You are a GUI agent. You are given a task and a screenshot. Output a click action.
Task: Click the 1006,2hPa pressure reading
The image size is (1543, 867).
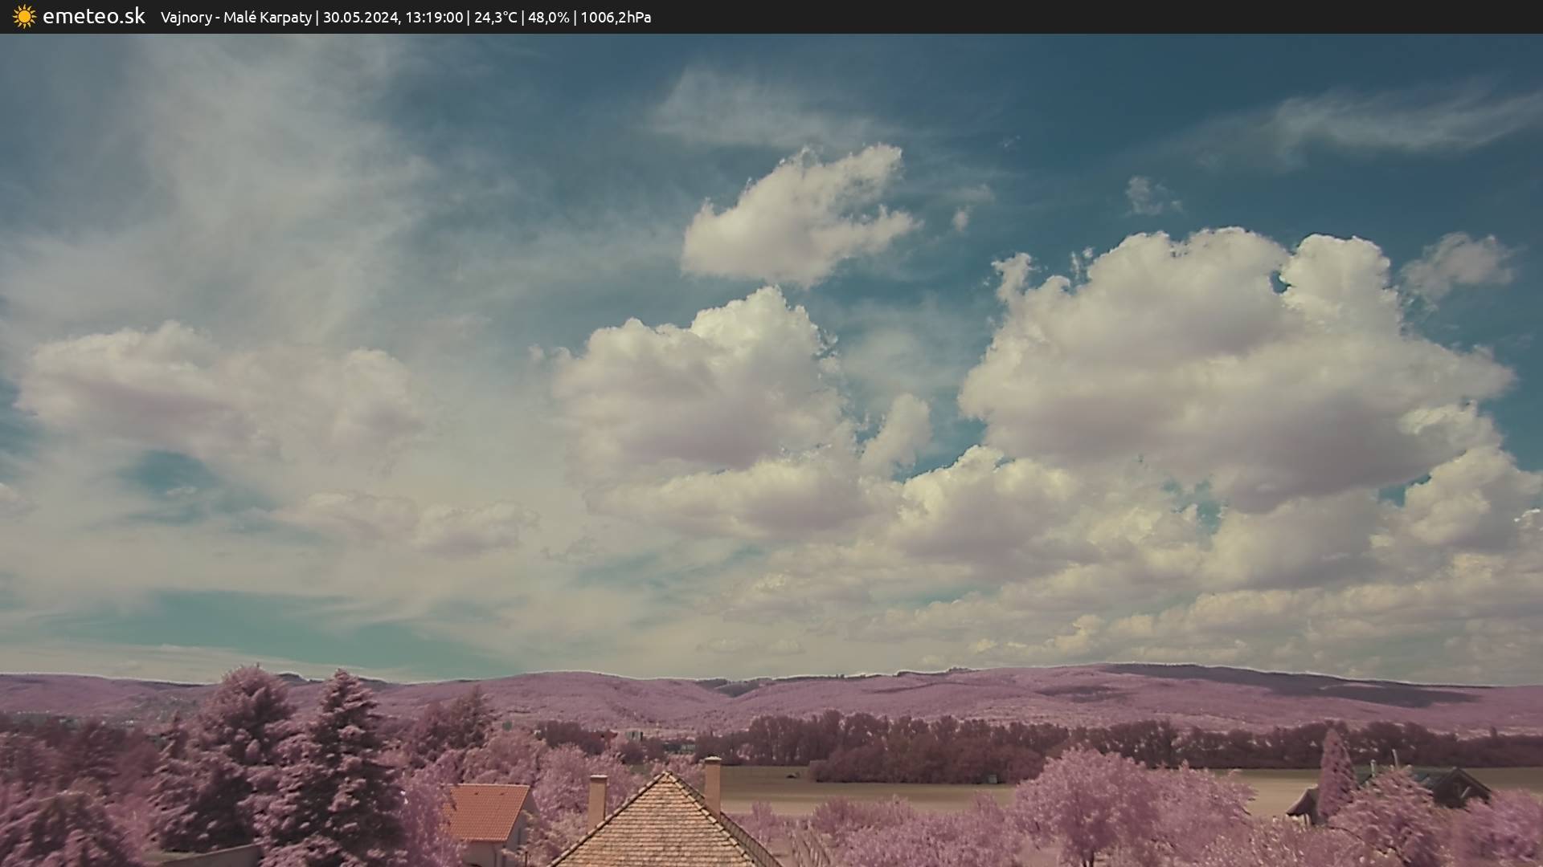point(615,18)
